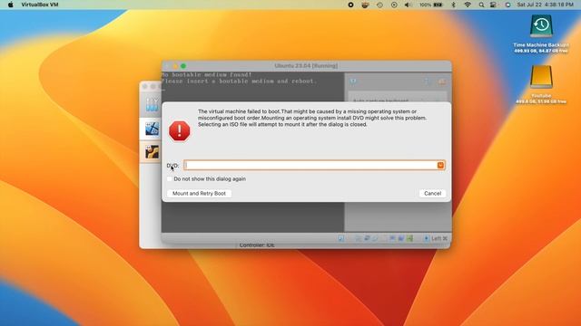Open the battery status showing 100%

[431, 5]
